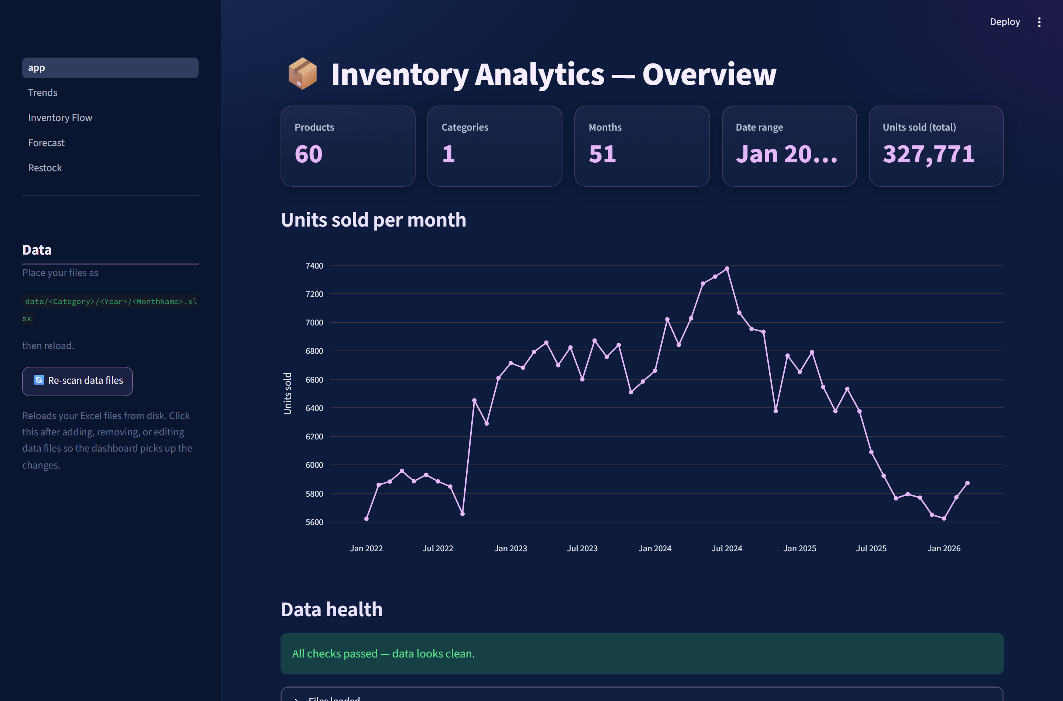Click the refresh icon on Re-scan button

[x=39, y=380]
